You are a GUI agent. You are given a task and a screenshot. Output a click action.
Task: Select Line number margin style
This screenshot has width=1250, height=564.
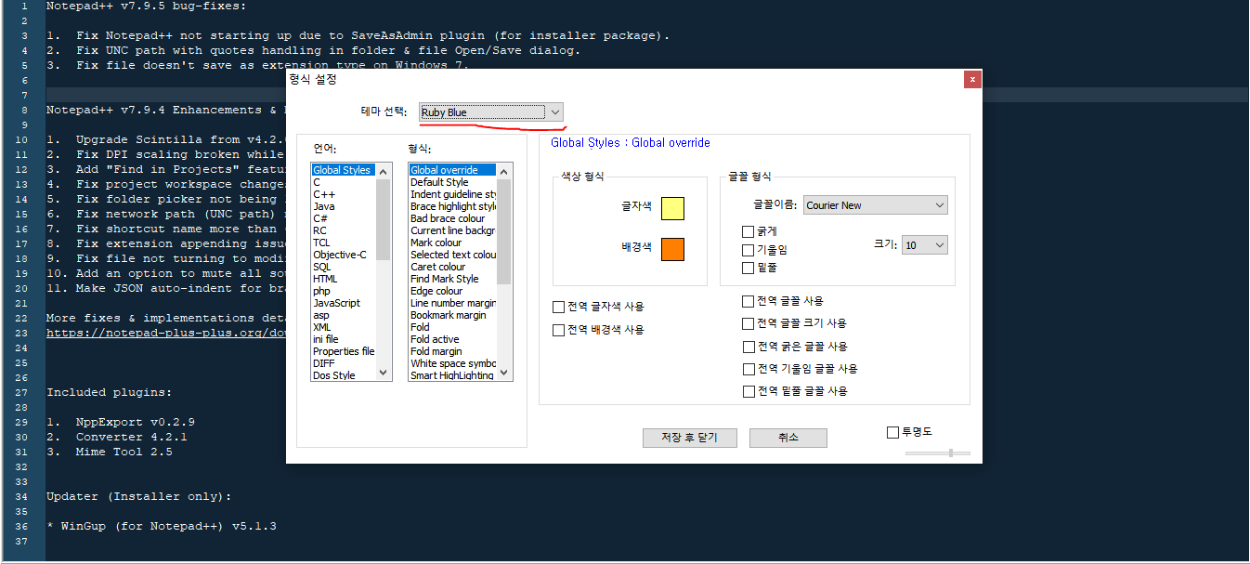tap(452, 303)
